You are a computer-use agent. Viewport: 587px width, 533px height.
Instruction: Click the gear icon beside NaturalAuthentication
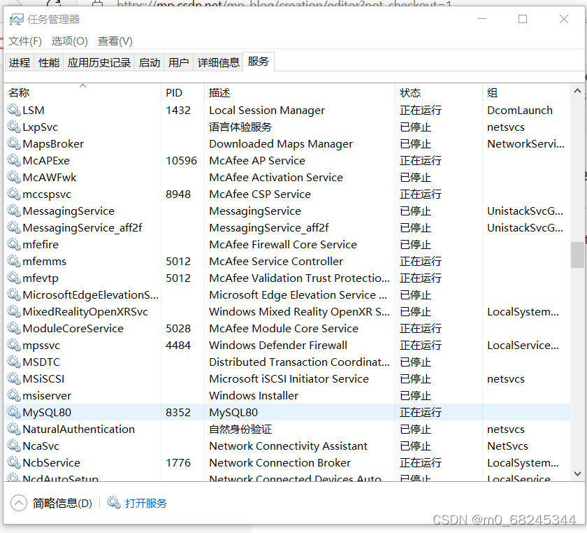pyautogui.click(x=14, y=429)
